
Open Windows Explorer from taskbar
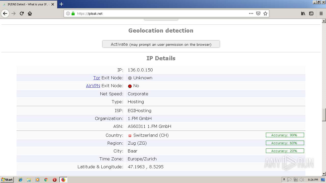(29, 180)
